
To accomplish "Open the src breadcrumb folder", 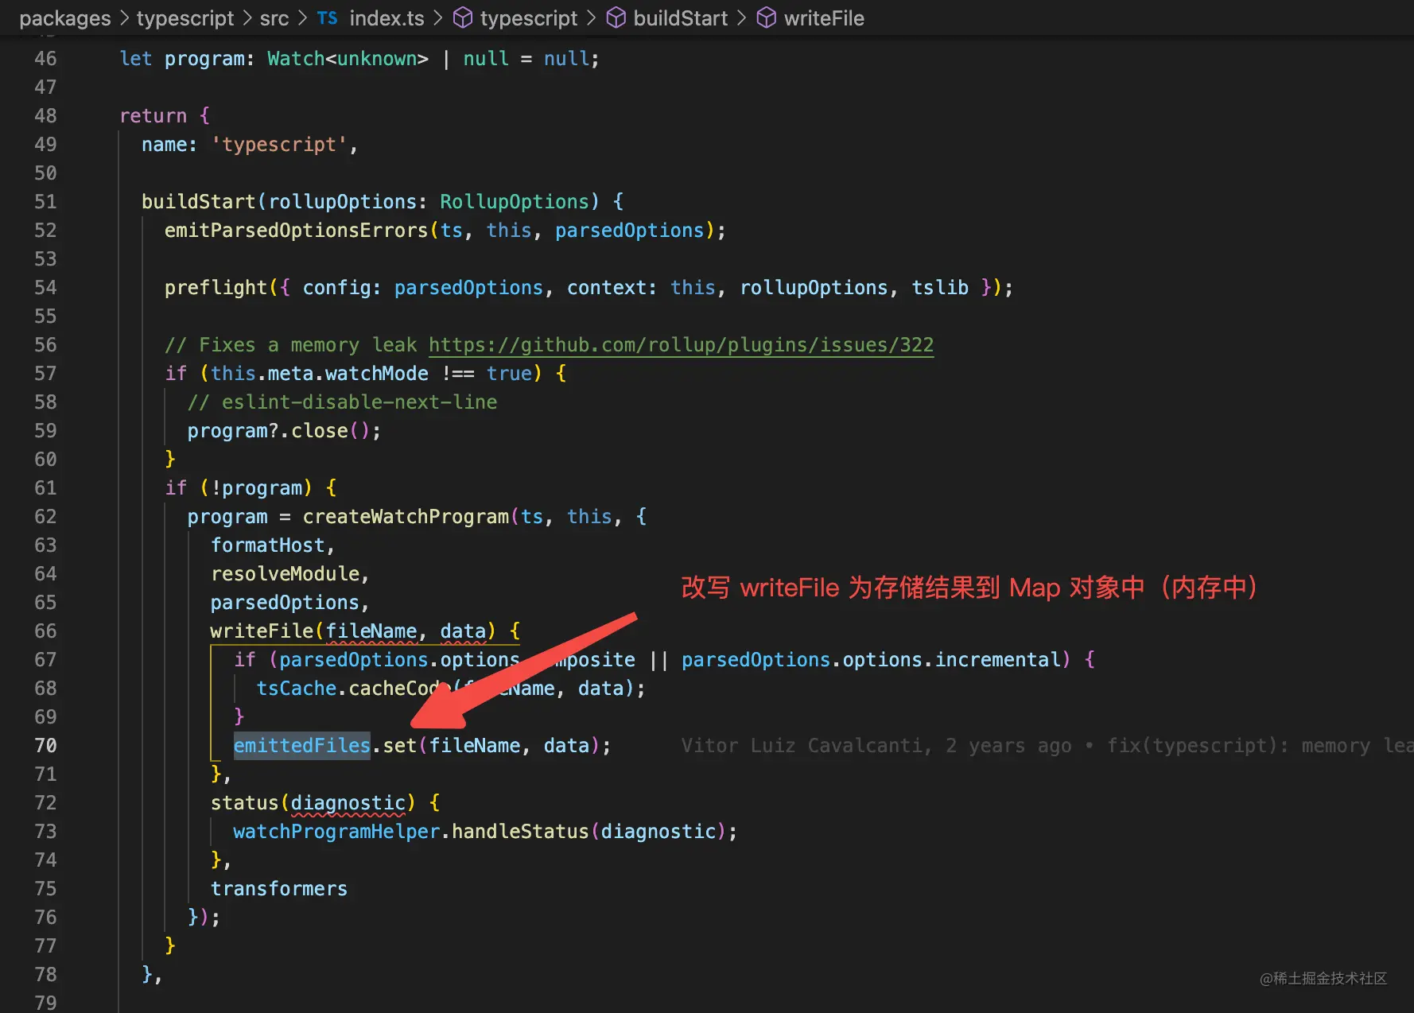I will click(x=274, y=18).
